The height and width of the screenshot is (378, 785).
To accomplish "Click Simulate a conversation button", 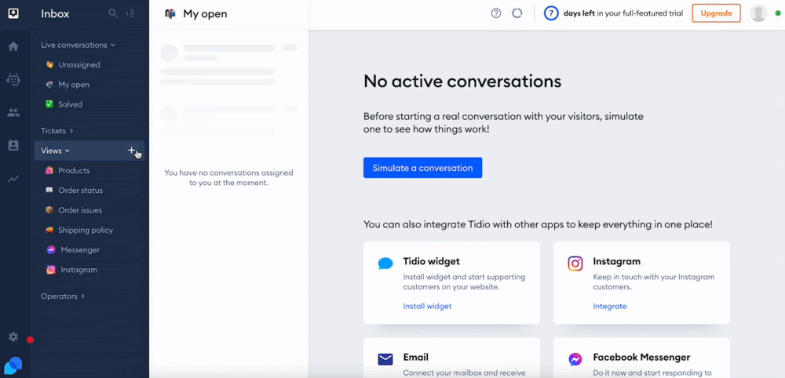I will coord(422,168).
